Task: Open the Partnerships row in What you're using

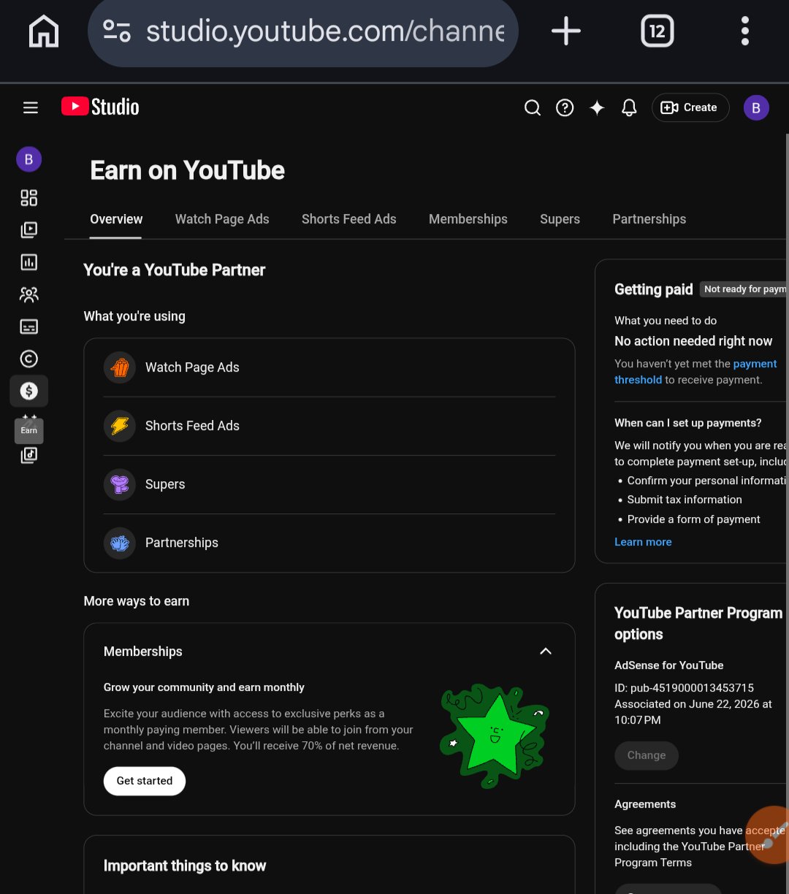Action: coord(329,543)
